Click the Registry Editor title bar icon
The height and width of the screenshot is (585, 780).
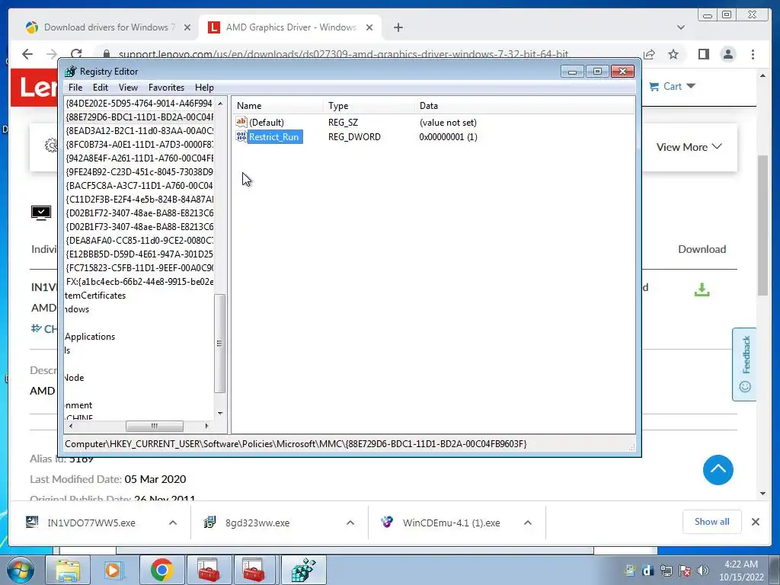click(x=71, y=71)
